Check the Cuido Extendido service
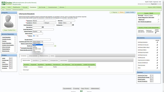Screen dimensions: 164x92 [x=15, y=37]
